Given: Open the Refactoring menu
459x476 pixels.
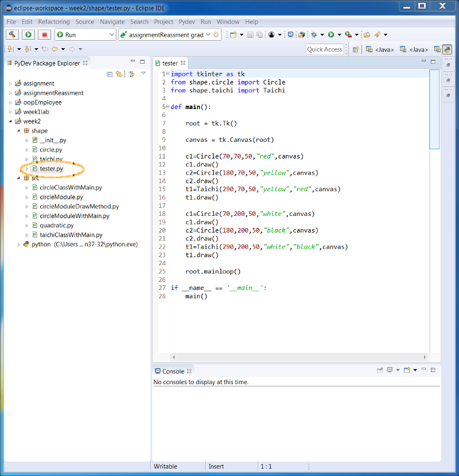Looking at the screenshot, I should pyautogui.click(x=53, y=22).
